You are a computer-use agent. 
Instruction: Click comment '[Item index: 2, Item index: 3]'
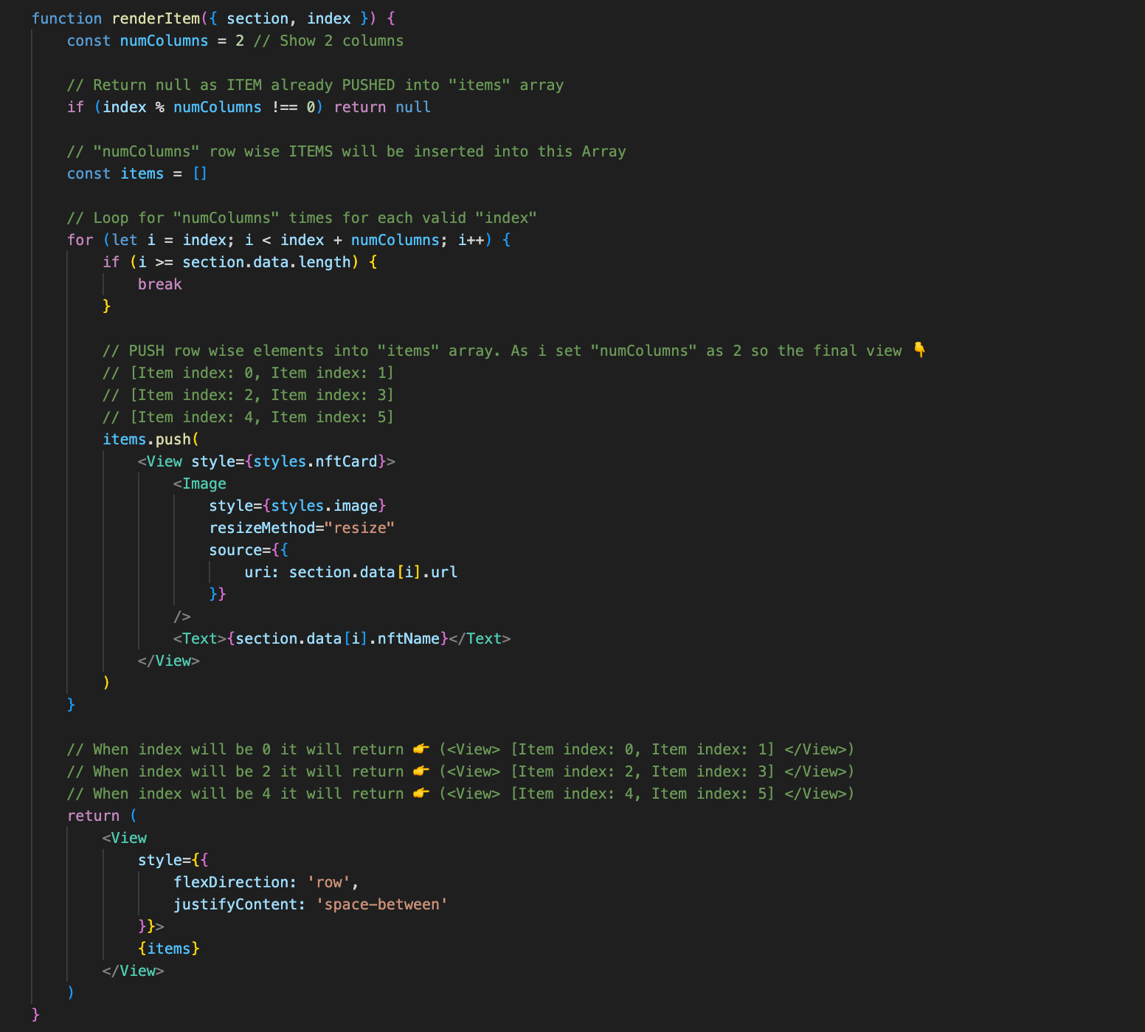249,395
